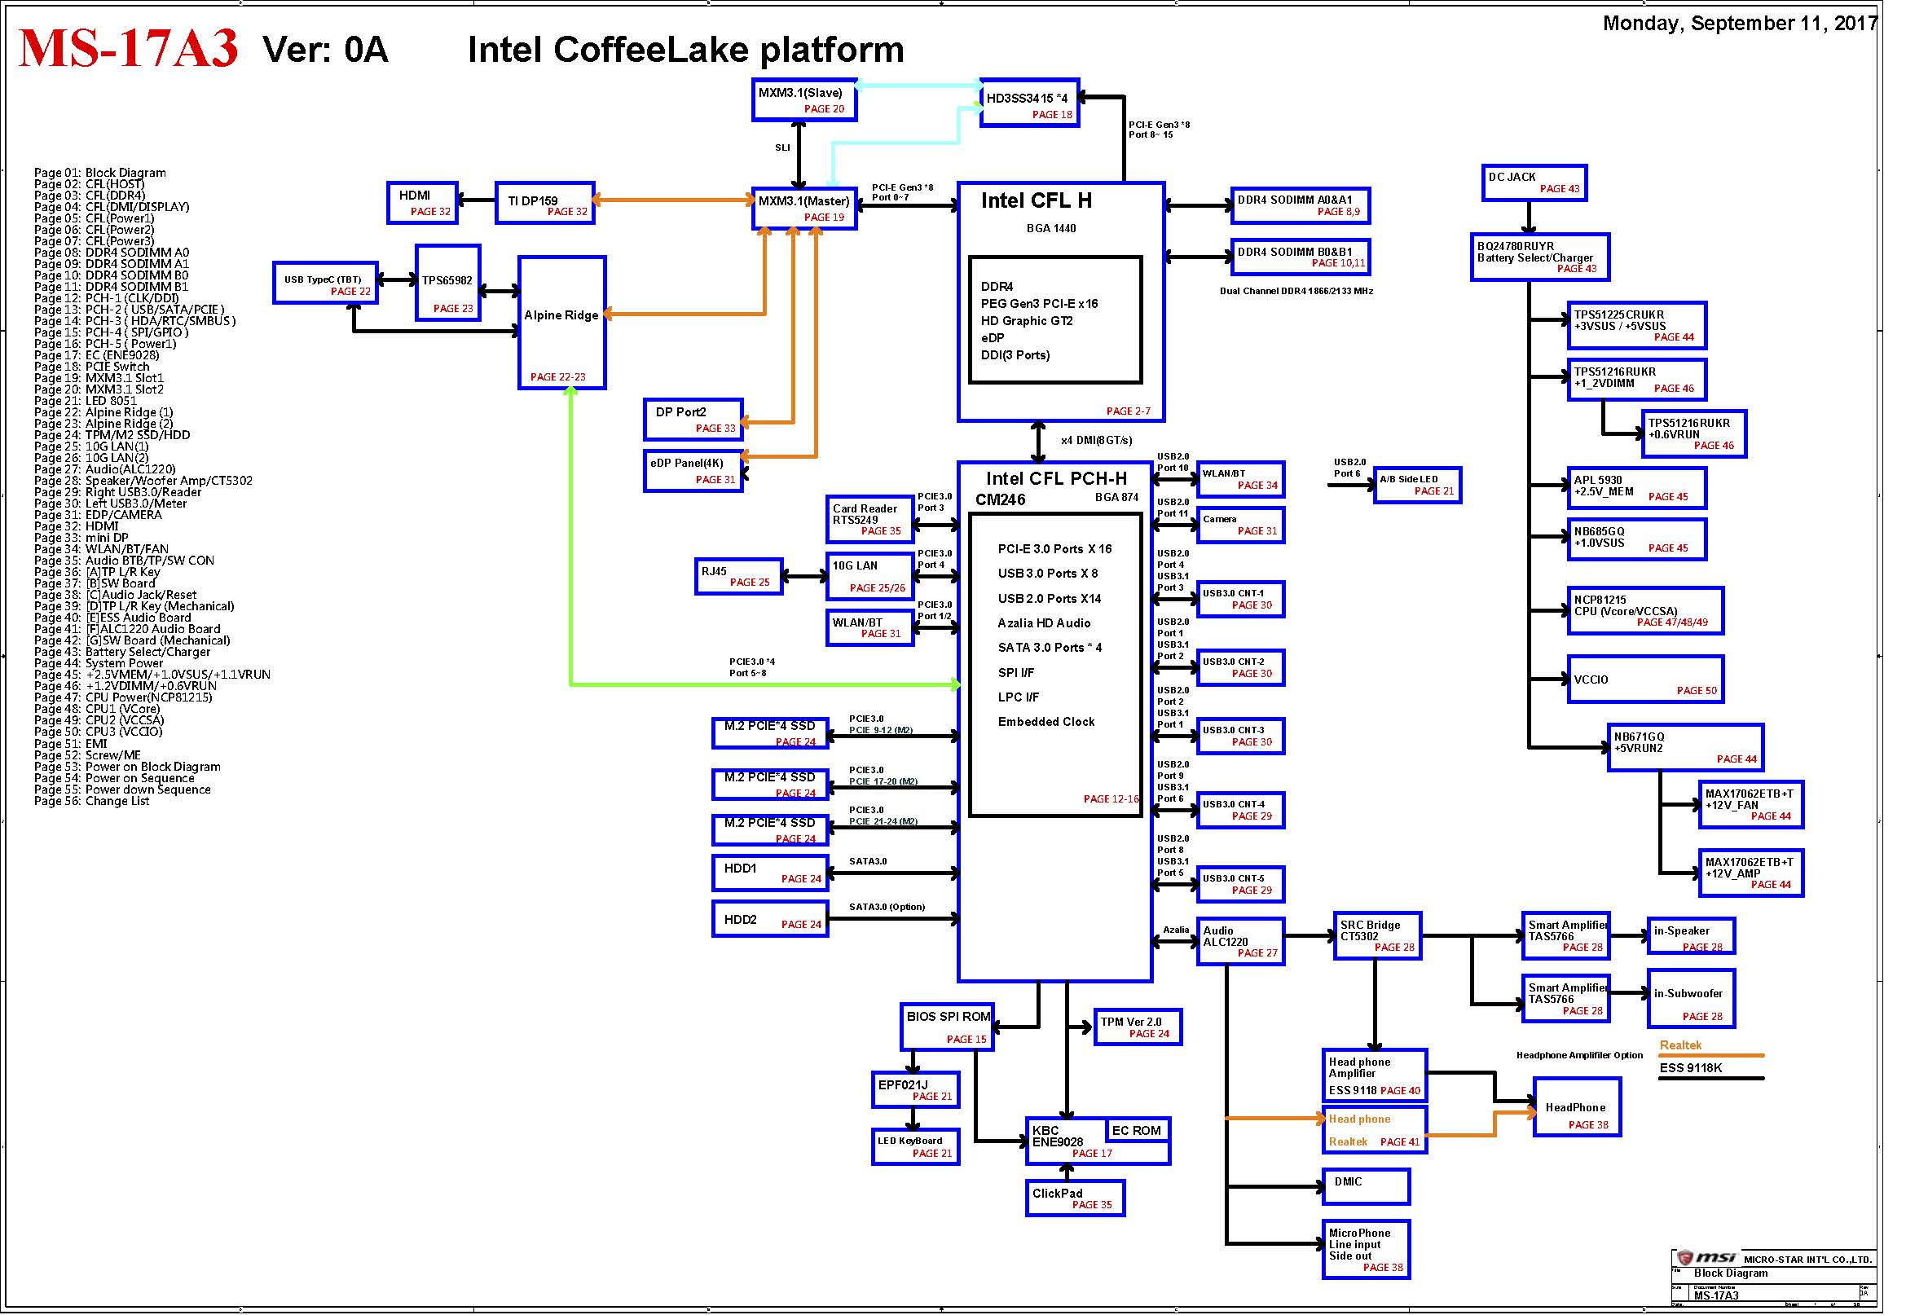Click the "in-Speaker" block

(1691, 935)
